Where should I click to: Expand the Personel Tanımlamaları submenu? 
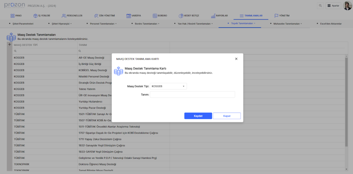point(103,24)
